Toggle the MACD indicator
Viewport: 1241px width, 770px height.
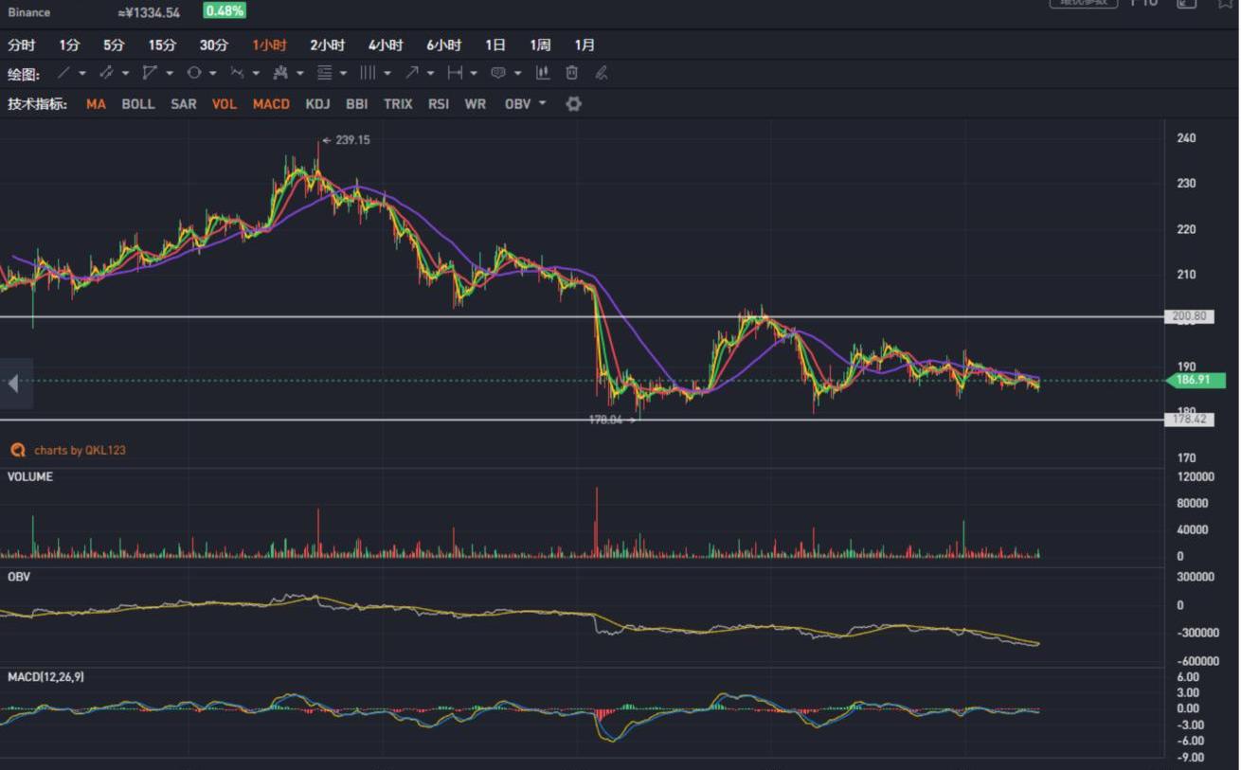pyautogui.click(x=271, y=104)
